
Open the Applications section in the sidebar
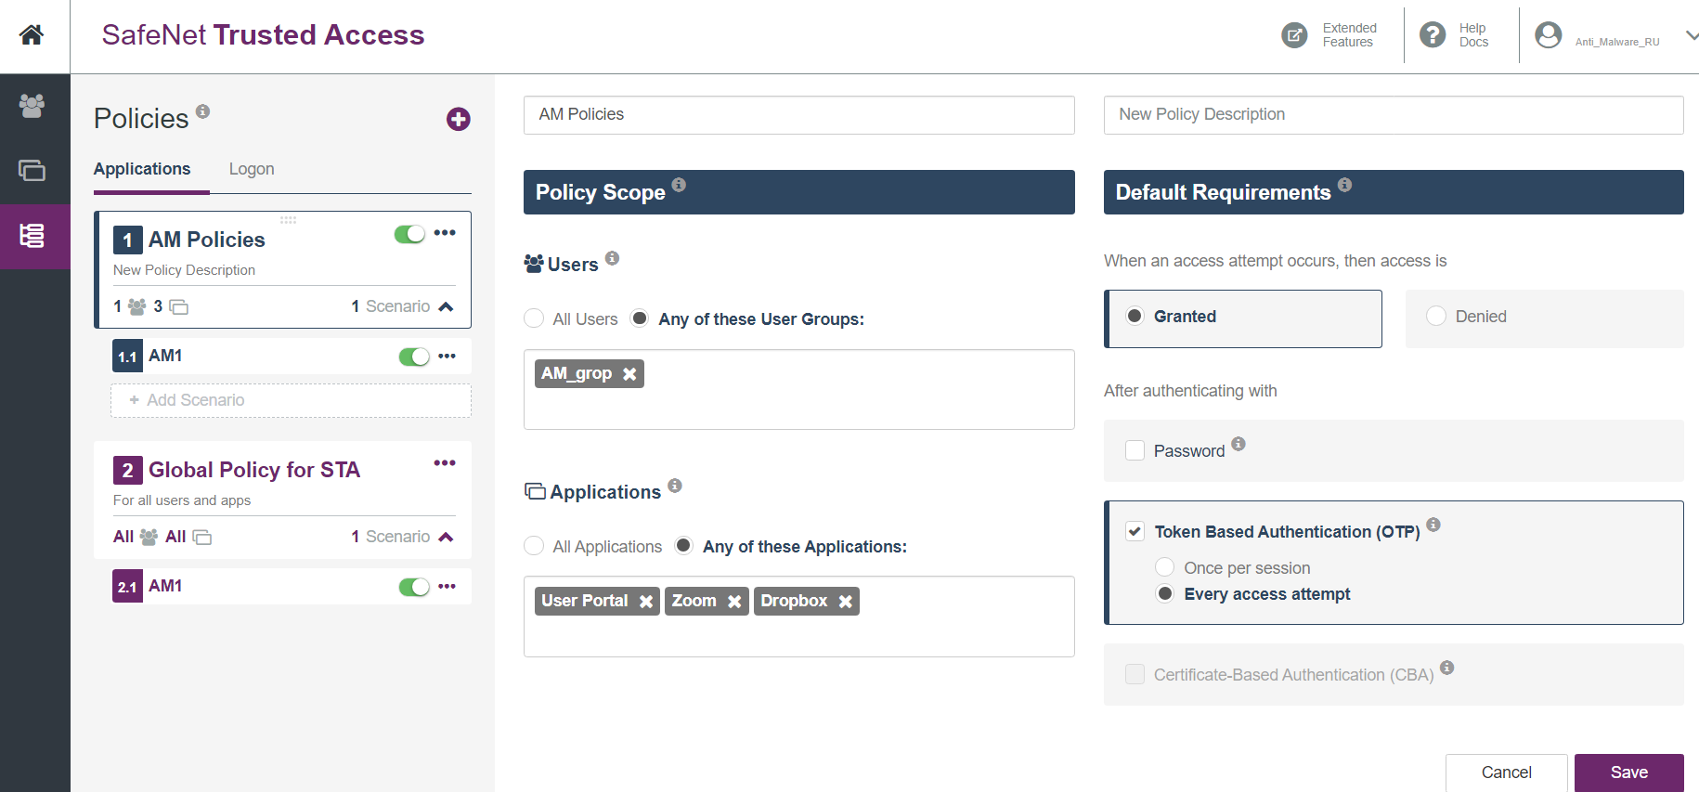tap(32, 171)
